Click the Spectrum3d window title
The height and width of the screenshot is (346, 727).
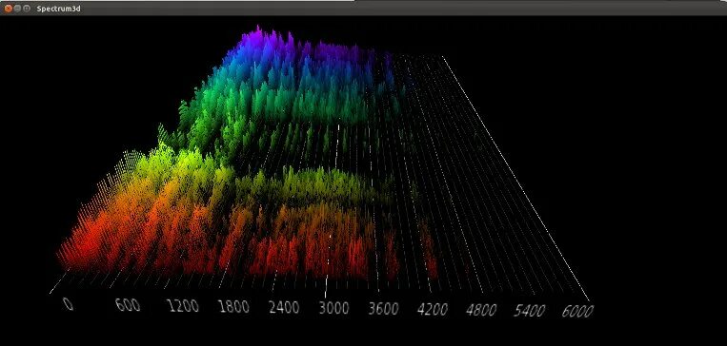(58, 9)
